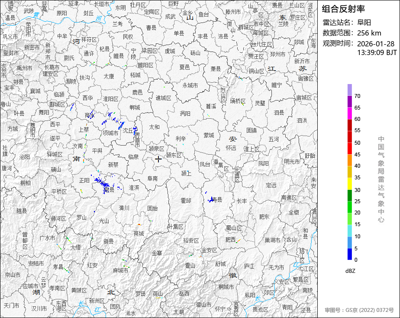Click the 巢湖市 label

point(272,240)
